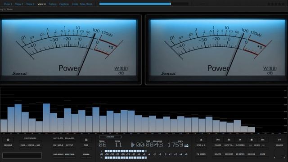Screen dimensions: 288x162
Task: Click the DSP button beside Output
Action: point(58,145)
